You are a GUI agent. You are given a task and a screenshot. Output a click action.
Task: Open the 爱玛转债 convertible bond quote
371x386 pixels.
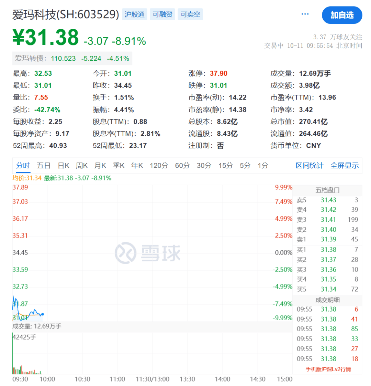click(72, 58)
